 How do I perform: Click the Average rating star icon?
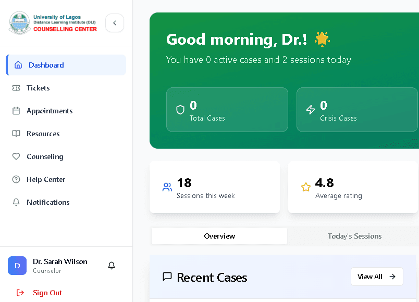coord(306,187)
